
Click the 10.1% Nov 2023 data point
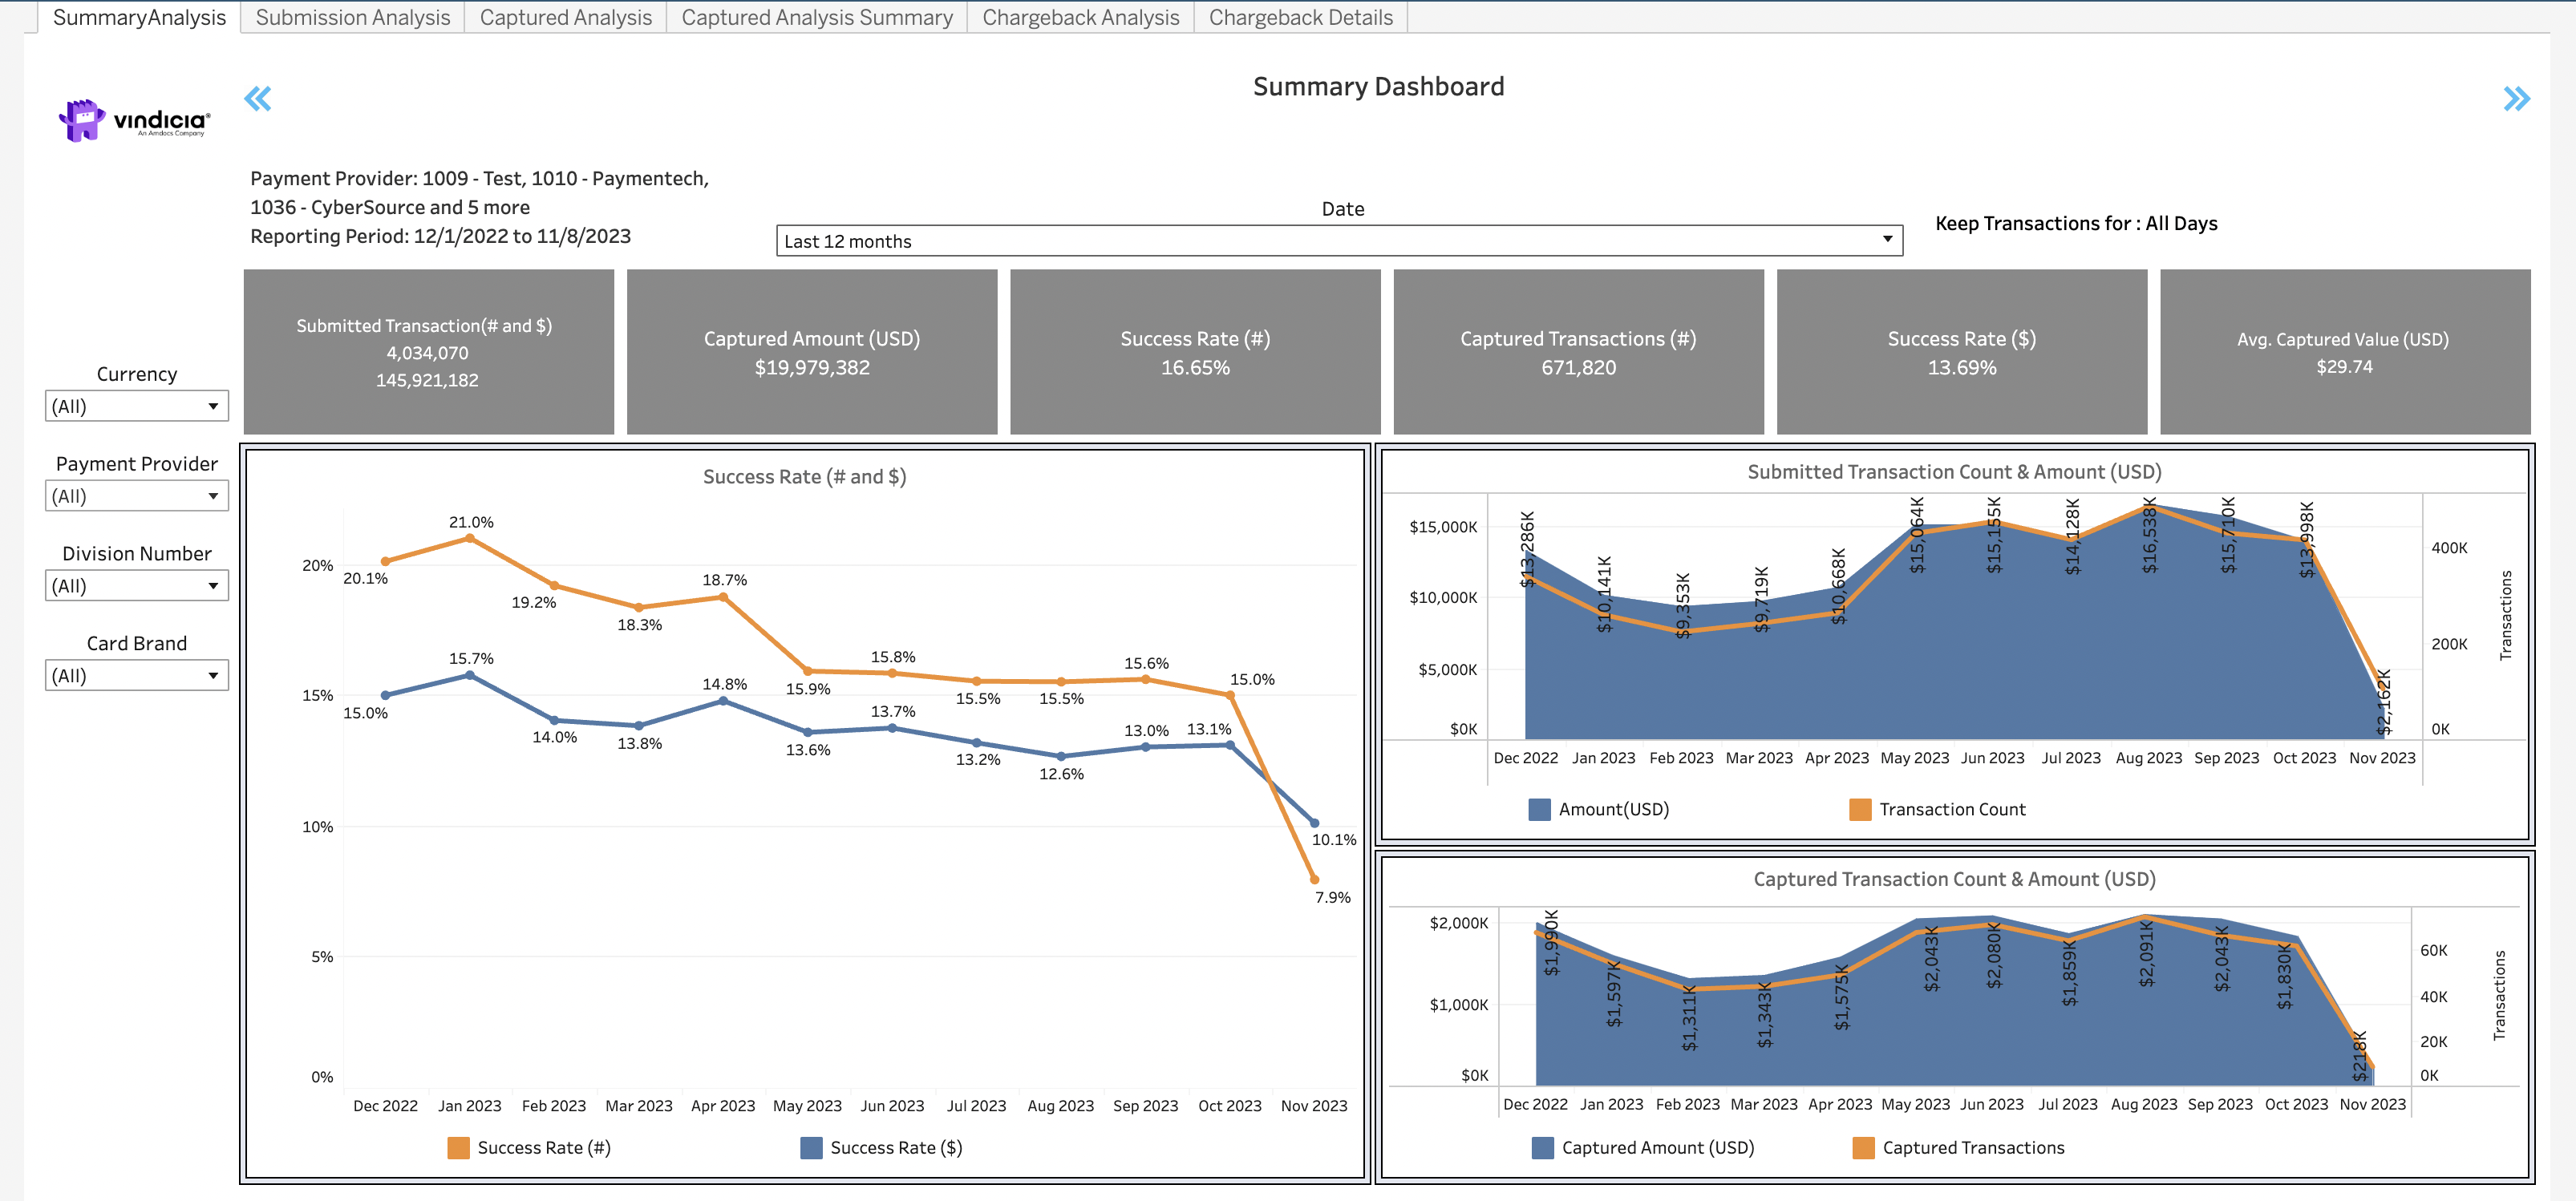point(1314,823)
